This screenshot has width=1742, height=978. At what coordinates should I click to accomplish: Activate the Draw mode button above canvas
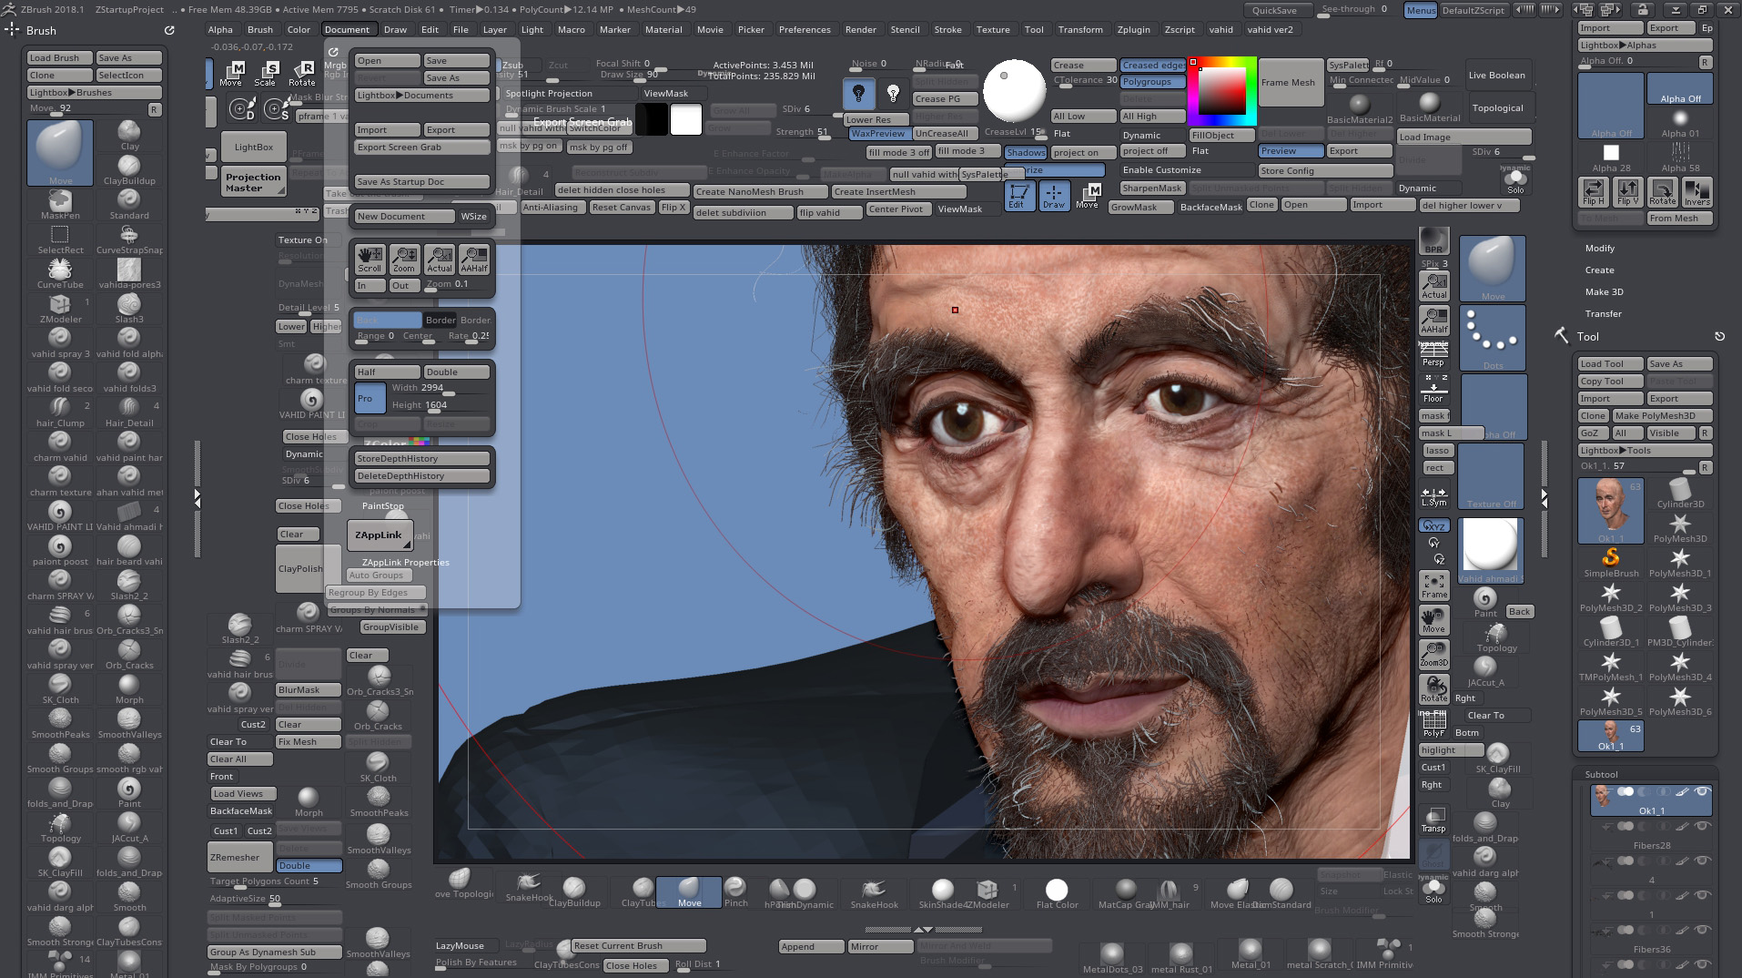[x=1053, y=196]
